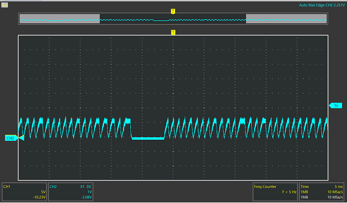Screen dimensions: 348x203
Task: Open the CH1 channel settings panel
Action: click(x=24, y=191)
